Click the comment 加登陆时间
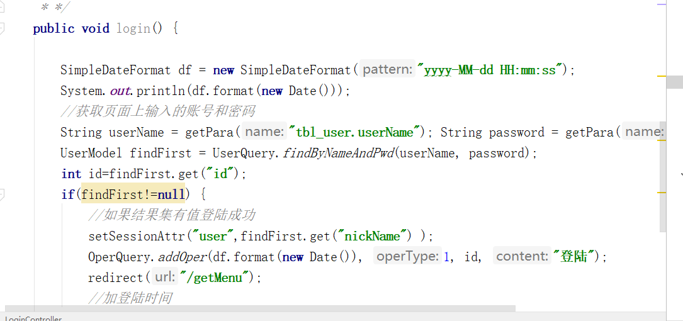The height and width of the screenshot is (321, 683). [x=130, y=298]
